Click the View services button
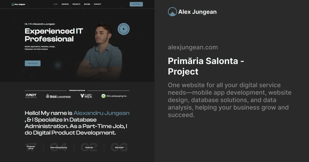The width and height of the screenshot is (309, 162). point(33,63)
